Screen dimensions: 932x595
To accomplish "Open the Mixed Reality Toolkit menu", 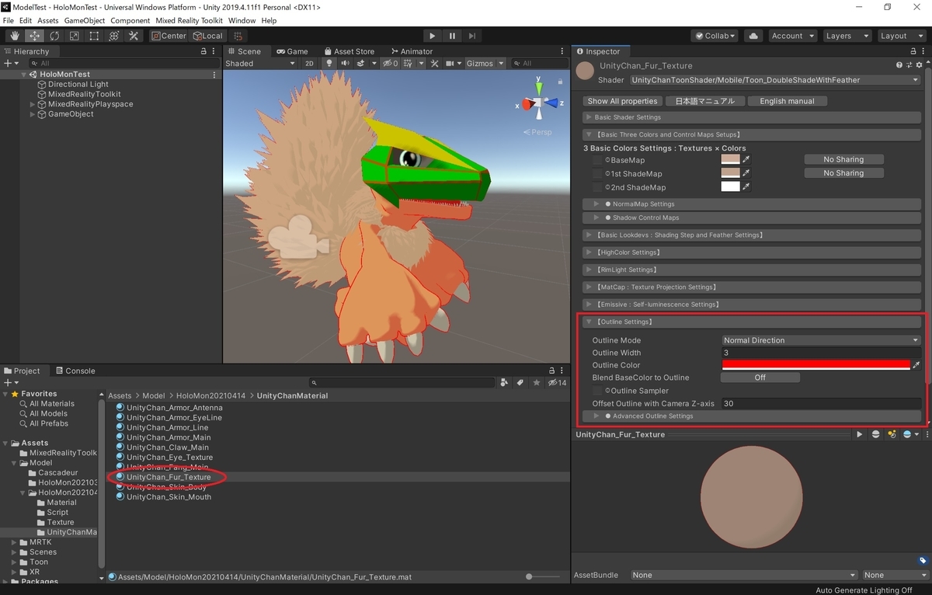I will pyautogui.click(x=189, y=21).
